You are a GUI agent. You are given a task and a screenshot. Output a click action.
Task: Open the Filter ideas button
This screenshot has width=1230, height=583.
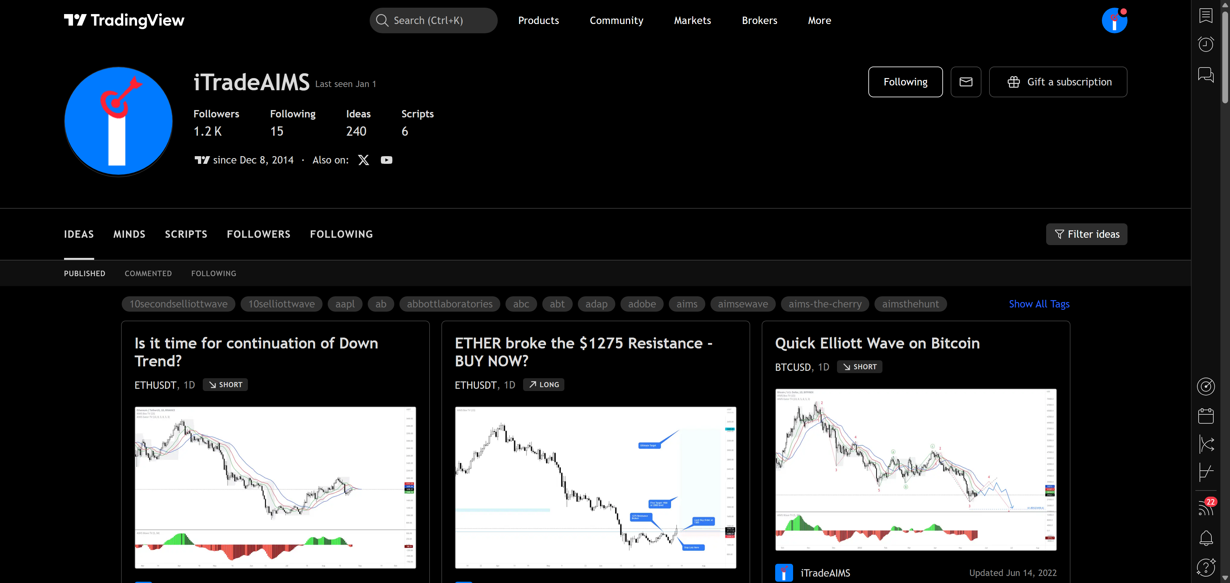[x=1086, y=234]
